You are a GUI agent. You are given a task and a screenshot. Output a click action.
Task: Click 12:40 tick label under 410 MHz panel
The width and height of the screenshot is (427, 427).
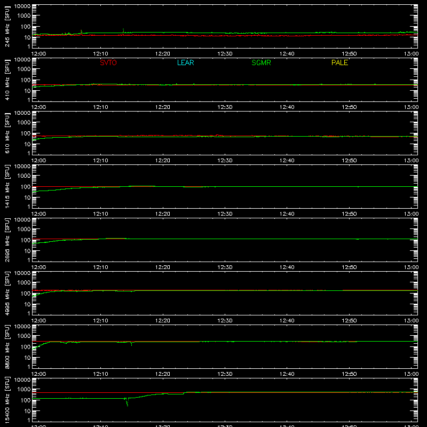(x=287, y=107)
